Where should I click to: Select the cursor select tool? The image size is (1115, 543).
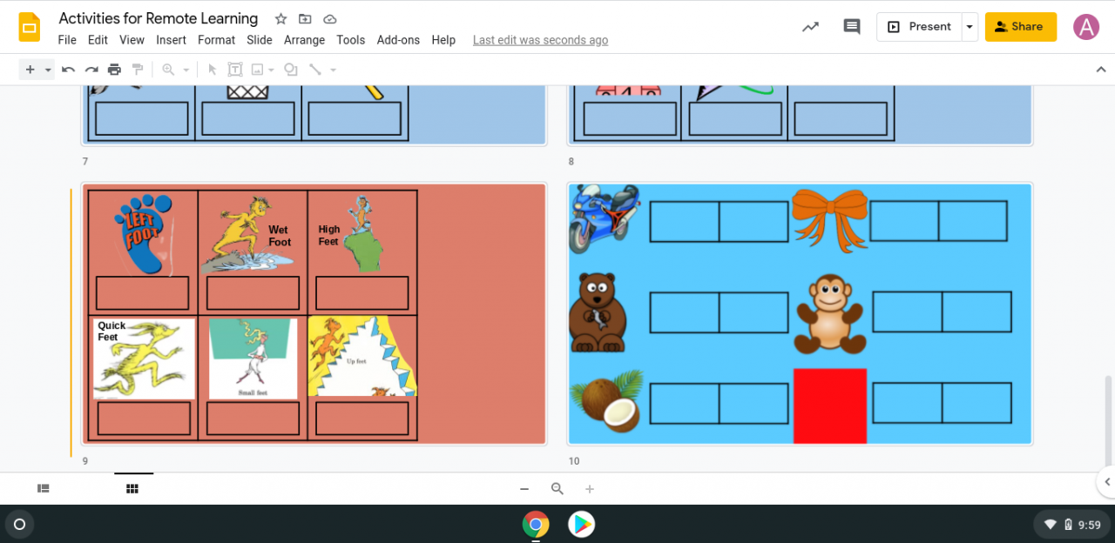(212, 70)
